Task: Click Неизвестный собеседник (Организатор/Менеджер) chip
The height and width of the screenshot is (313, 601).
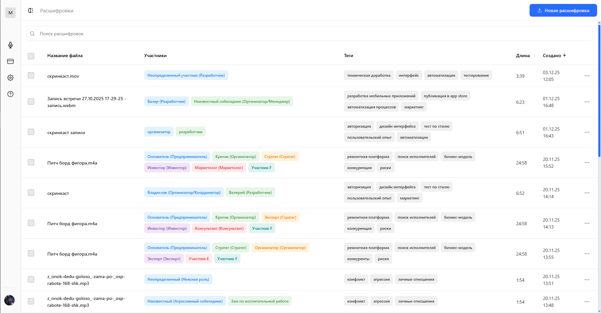Action: 242,102
